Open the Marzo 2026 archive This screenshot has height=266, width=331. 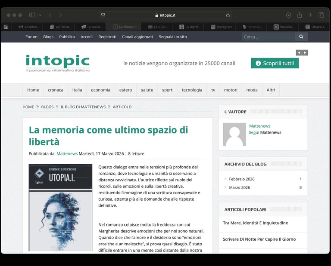click(240, 187)
